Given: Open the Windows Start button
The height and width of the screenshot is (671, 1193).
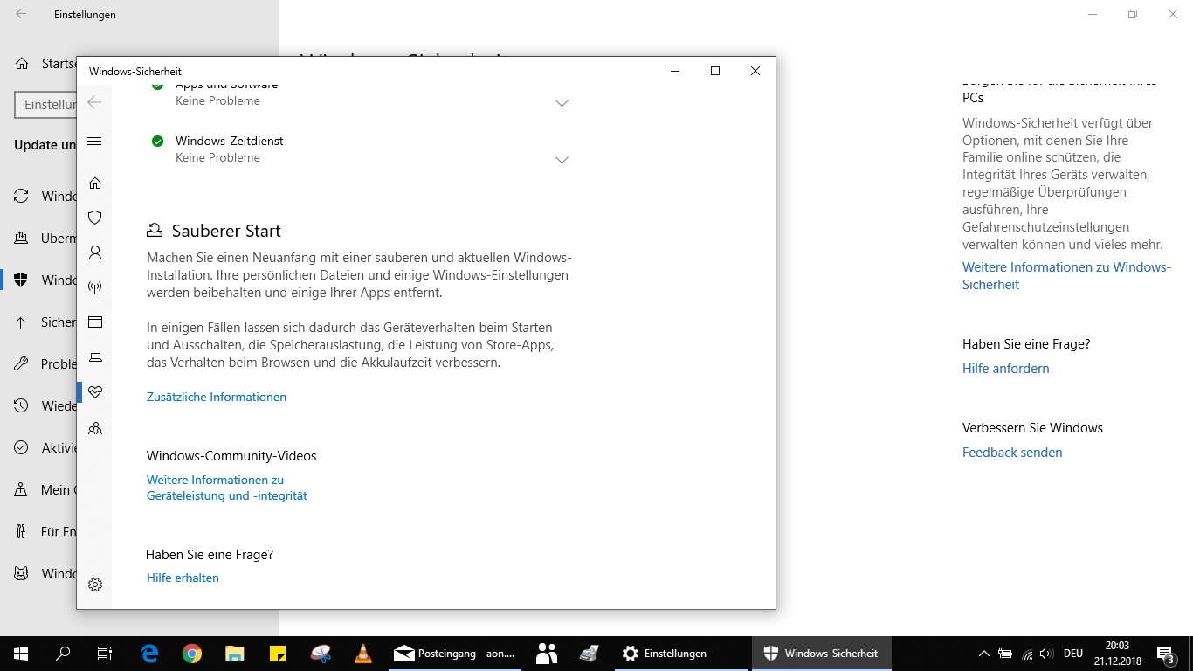Looking at the screenshot, I should (21, 654).
